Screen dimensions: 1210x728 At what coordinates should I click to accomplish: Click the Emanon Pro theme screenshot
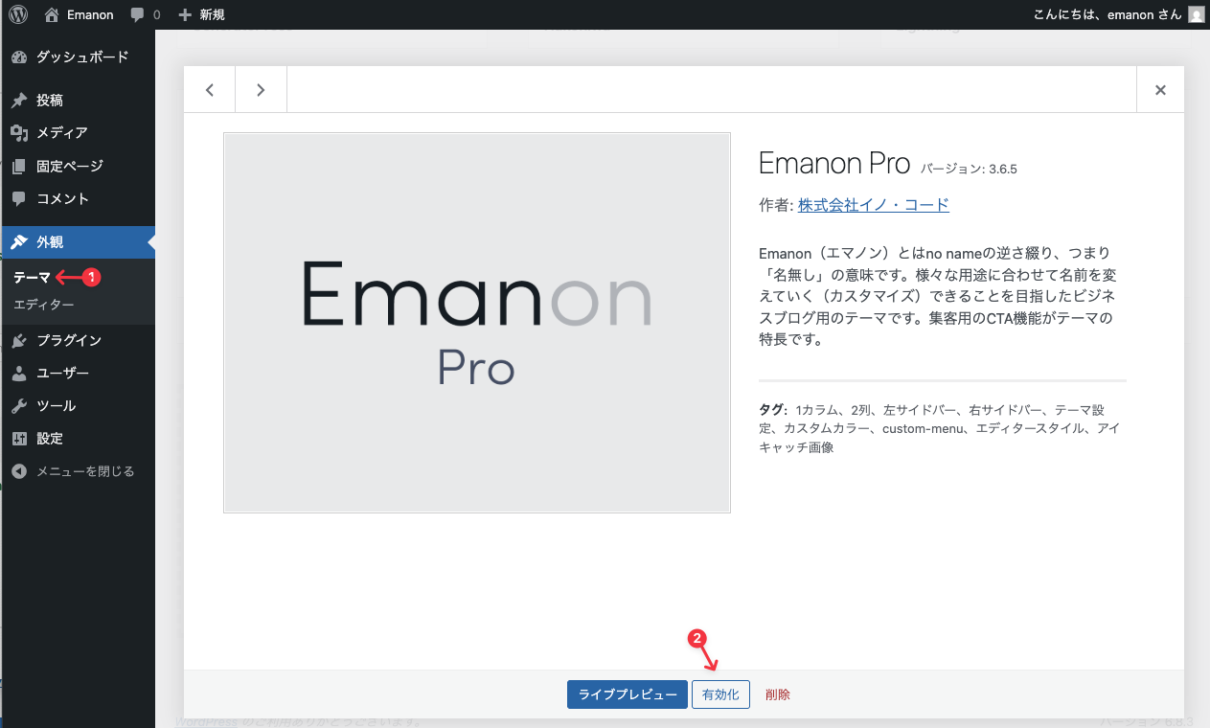pyautogui.click(x=476, y=323)
